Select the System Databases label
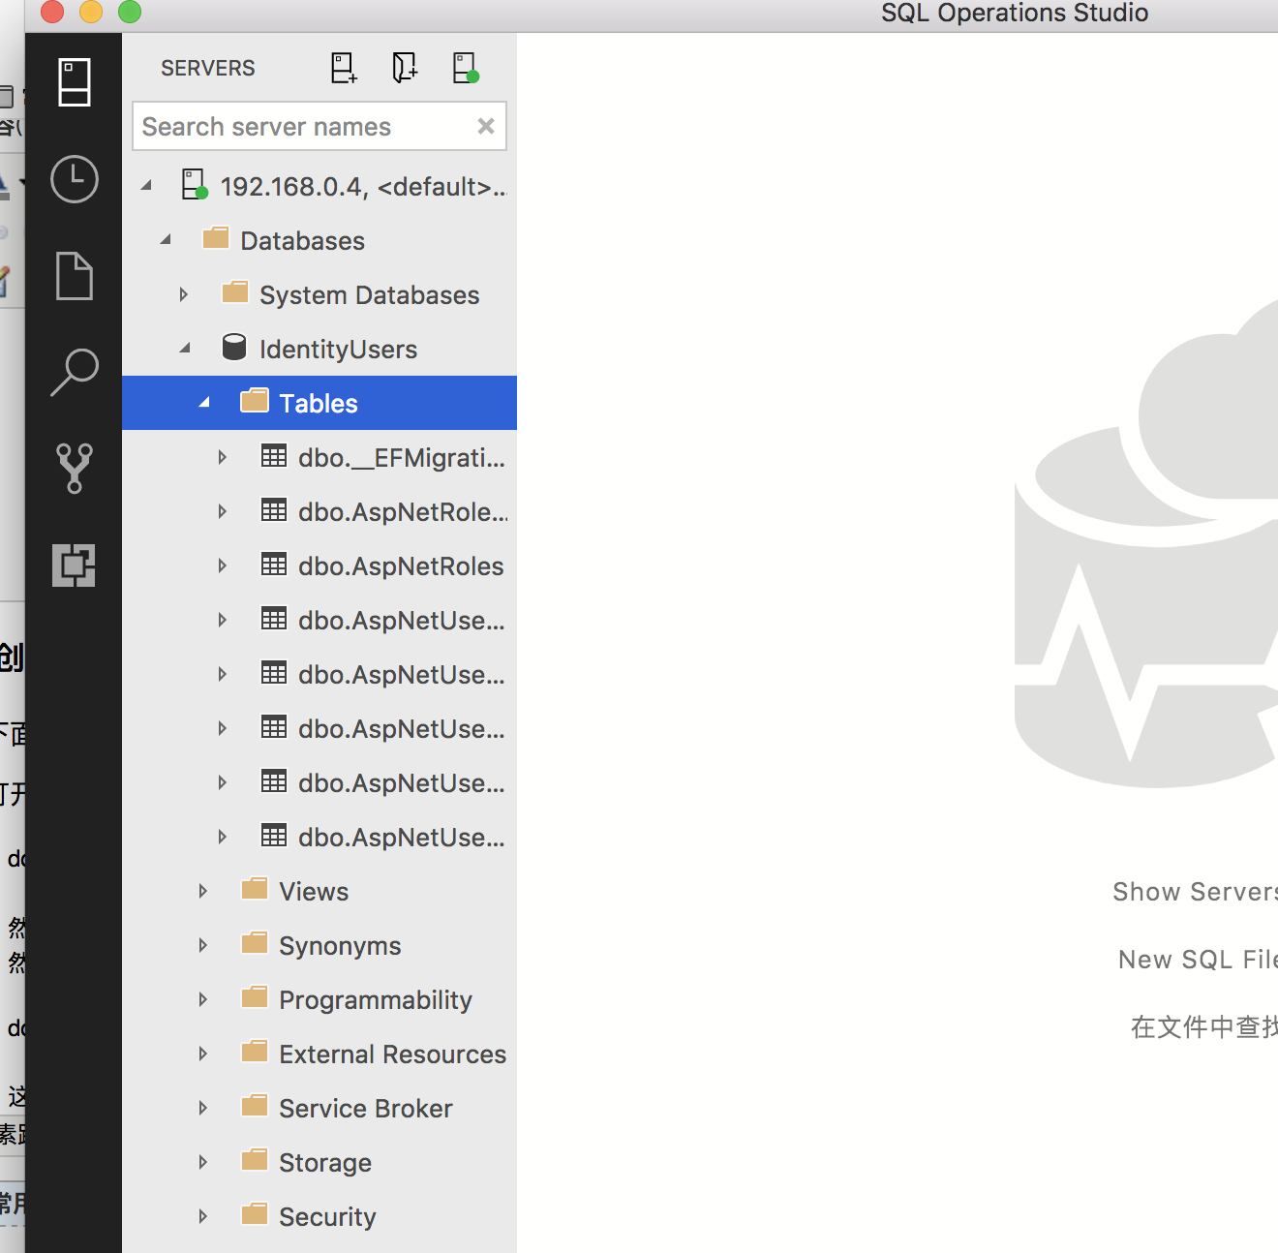 pos(370,295)
